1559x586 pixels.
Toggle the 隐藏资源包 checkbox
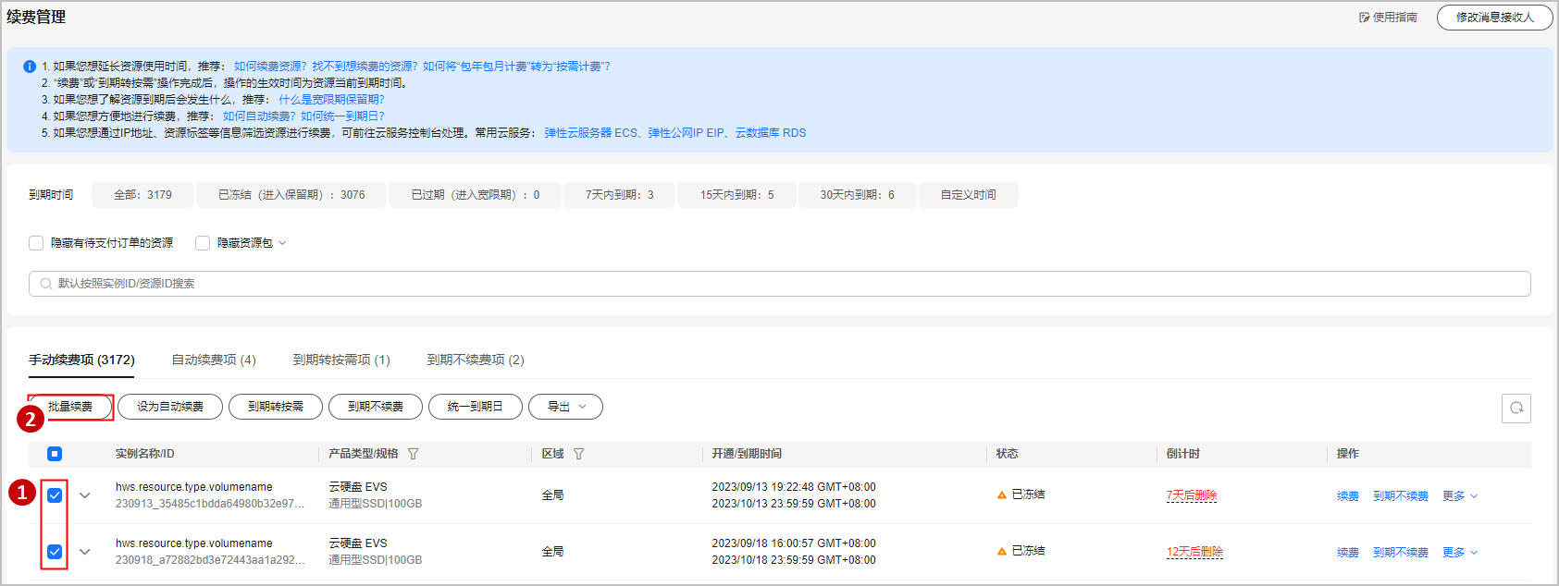pyautogui.click(x=203, y=243)
